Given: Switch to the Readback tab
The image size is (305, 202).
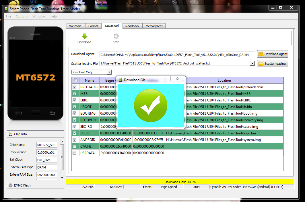Looking at the screenshot, I should pos(132,26).
